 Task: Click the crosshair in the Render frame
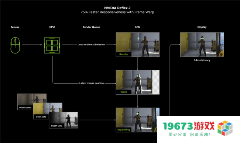(x=138, y=38)
